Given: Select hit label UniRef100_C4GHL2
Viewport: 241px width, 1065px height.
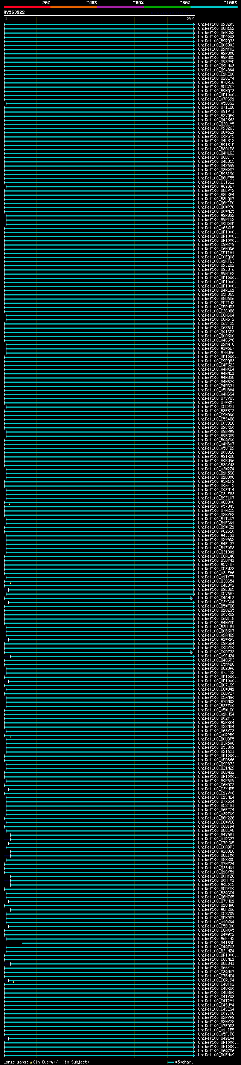Looking at the screenshot, I should [x=216, y=598].
